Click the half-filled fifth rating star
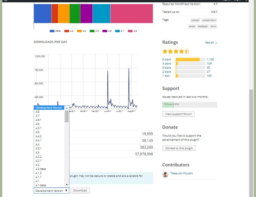 pos(187,51)
